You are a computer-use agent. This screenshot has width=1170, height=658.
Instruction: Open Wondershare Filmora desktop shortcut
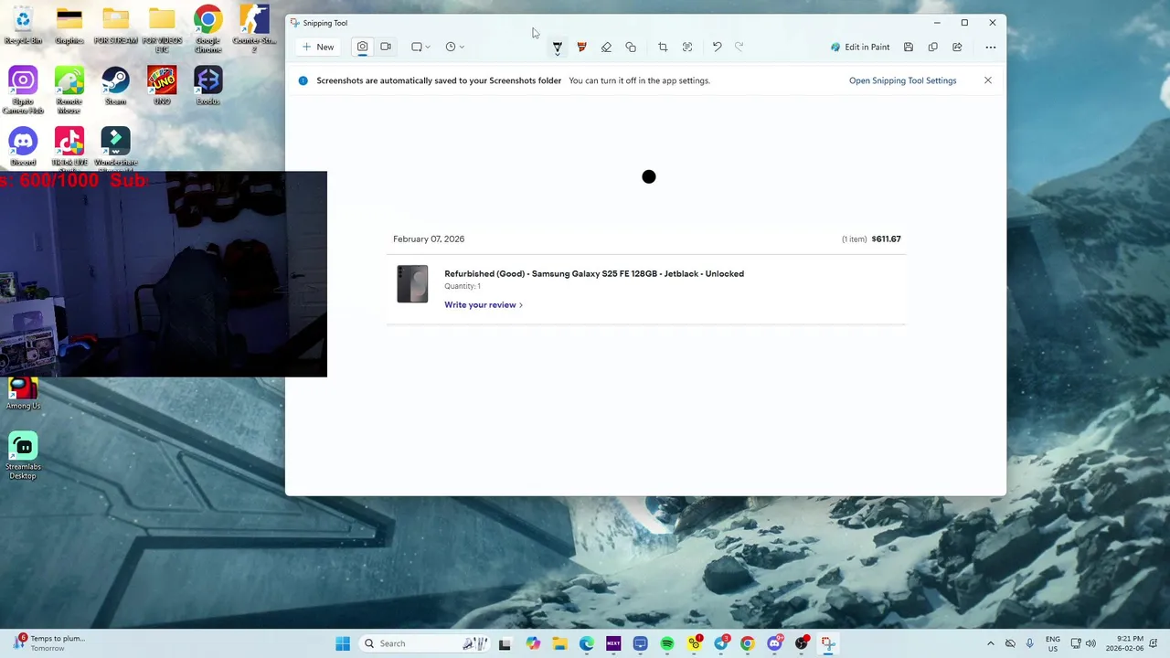click(115, 148)
